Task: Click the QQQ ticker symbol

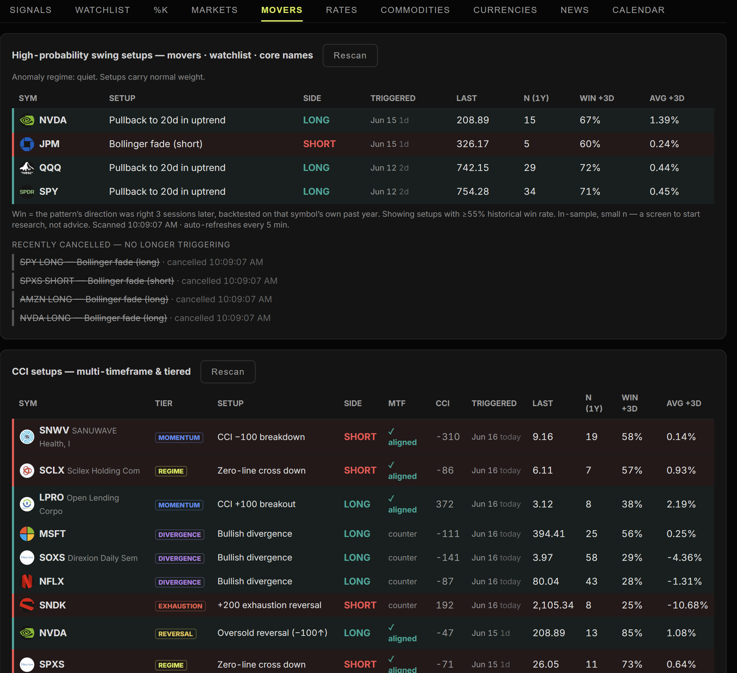Action: [50, 168]
